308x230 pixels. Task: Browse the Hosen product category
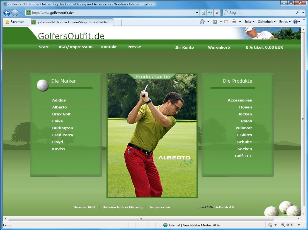[246, 107]
